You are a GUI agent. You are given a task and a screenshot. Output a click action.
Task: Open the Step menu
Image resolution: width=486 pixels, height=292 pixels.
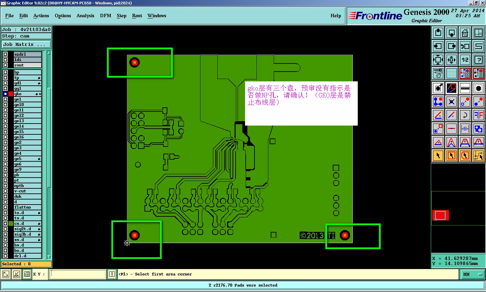coord(122,16)
